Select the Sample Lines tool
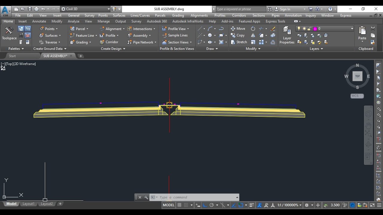The height and width of the screenshot is (215, 383). tap(175, 35)
